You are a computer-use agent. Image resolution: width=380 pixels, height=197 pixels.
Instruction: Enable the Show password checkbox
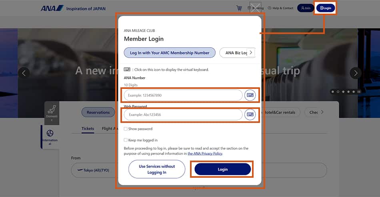coord(126,129)
